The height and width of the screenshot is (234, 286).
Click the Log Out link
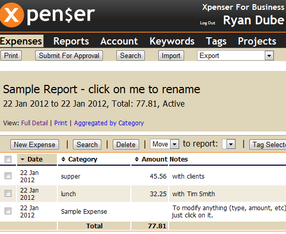[207, 23]
